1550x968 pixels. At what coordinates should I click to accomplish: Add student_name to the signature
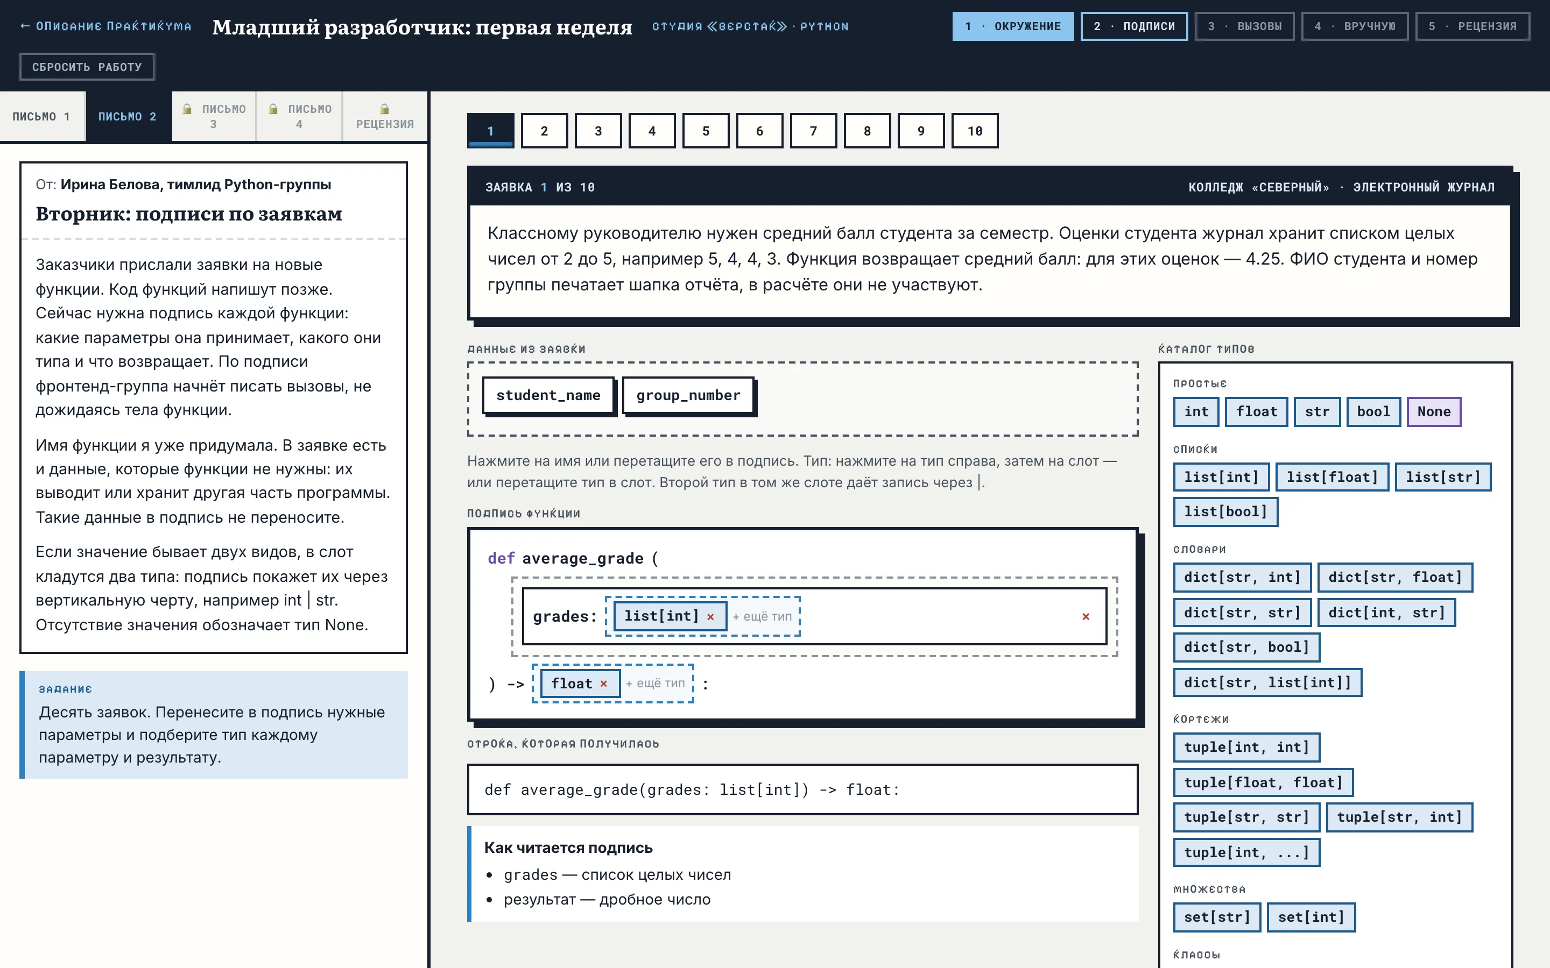pyautogui.click(x=548, y=396)
